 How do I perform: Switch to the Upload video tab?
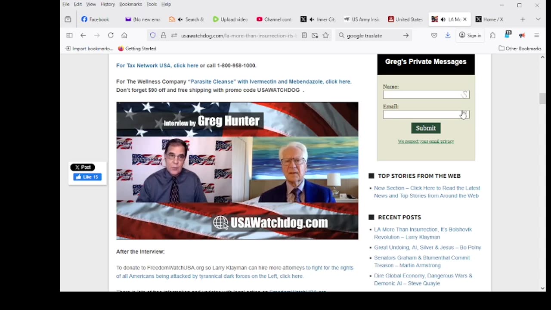point(230,19)
